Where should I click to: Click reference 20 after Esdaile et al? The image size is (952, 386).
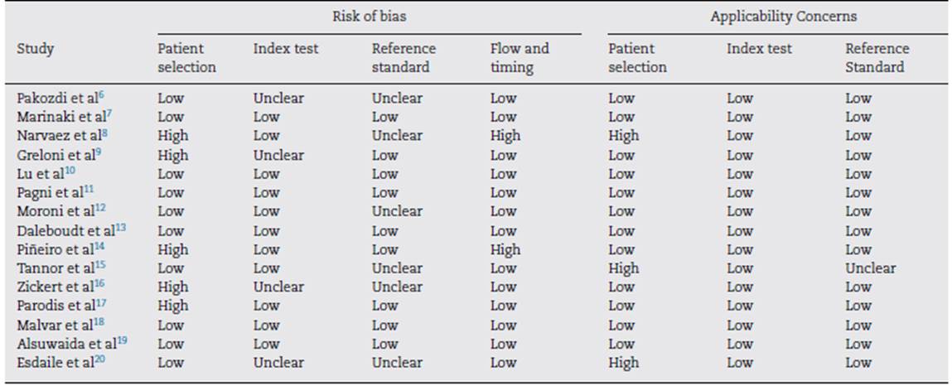pyautogui.click(x=99, y=359)
